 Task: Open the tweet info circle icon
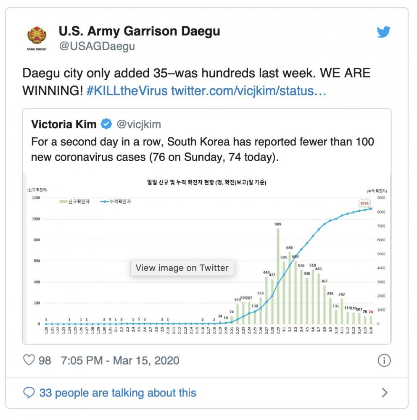384,360
